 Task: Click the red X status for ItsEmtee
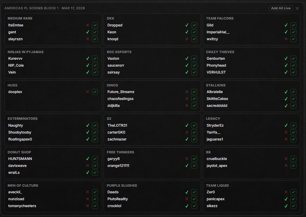(88, 25)
